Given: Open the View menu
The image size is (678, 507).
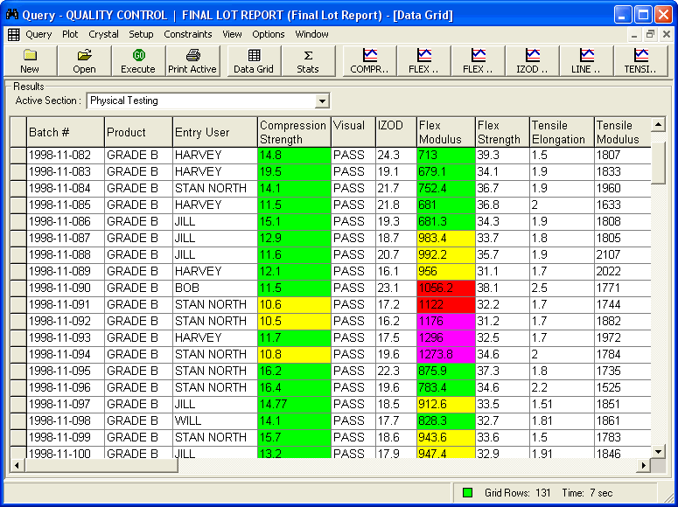Looking at the screenshot, I should pyautogui.click(x=232, y=34).
